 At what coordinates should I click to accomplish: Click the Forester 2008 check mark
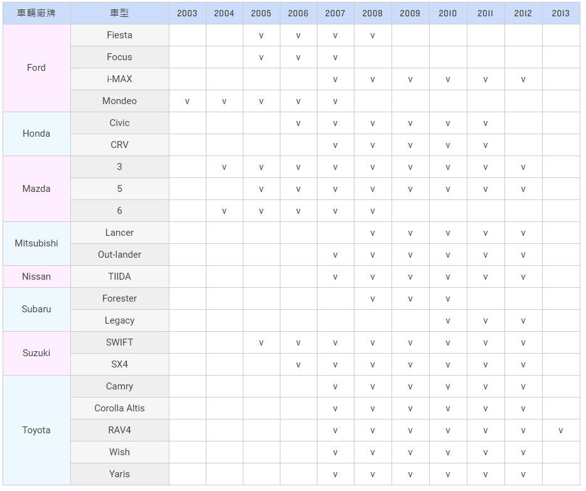click(x=373, y=298)
